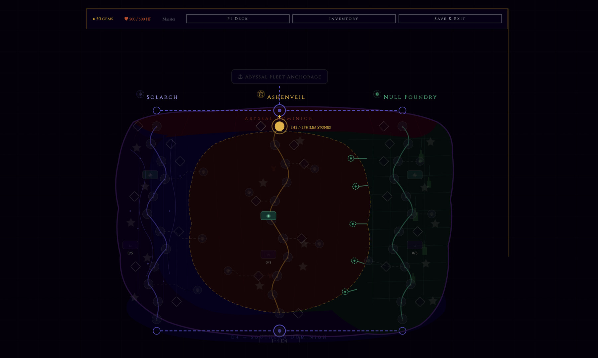
Task: Select the top-left purple ring under Solarch
Action: click(157, 110)
